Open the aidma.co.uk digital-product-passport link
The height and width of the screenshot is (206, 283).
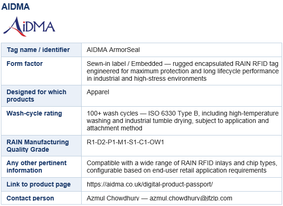pyautogui.click(x=150, y=184)
